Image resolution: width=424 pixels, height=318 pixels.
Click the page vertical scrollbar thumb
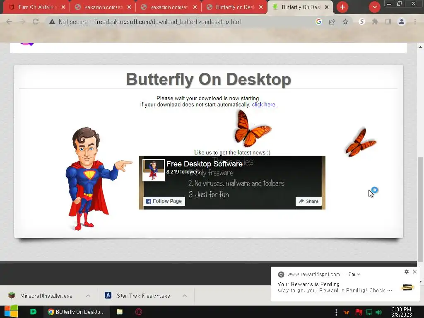click(x=420, y=209)
